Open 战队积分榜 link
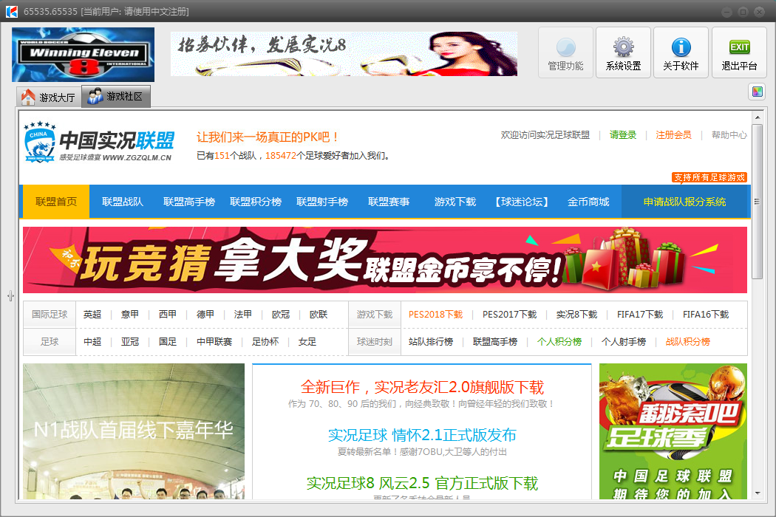Screen dimensions: 776x517 pyautogui.click(x=687, y=342)
